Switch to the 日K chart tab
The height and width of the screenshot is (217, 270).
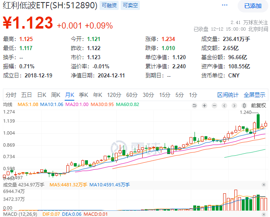tap(41, 95)
